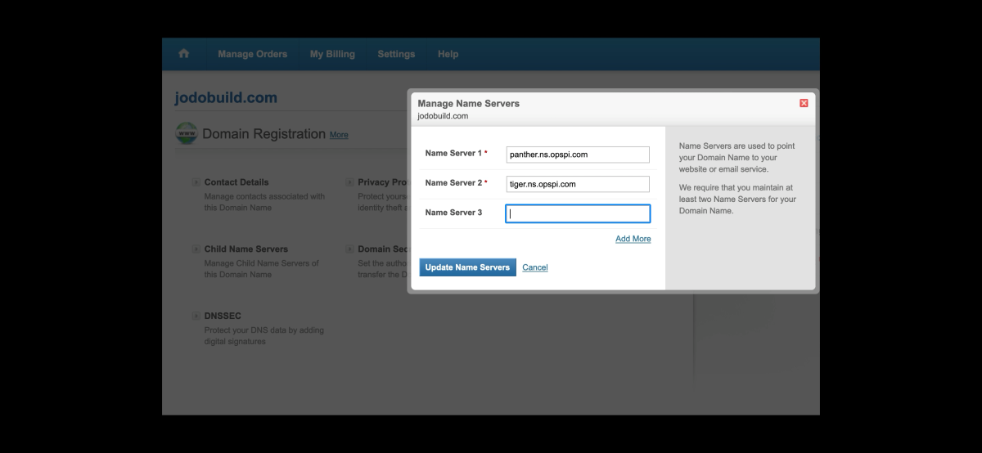Click into the Name Server 3 field
Screen dimensions: 982x453
(x=578, y=213)
